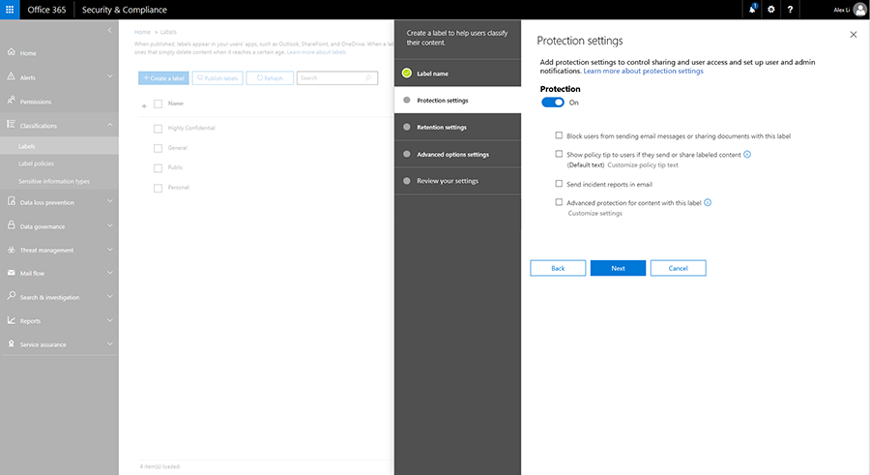Check Block users from sending email messages
This screenshot has height=475, width=870.
click(560, 135)
